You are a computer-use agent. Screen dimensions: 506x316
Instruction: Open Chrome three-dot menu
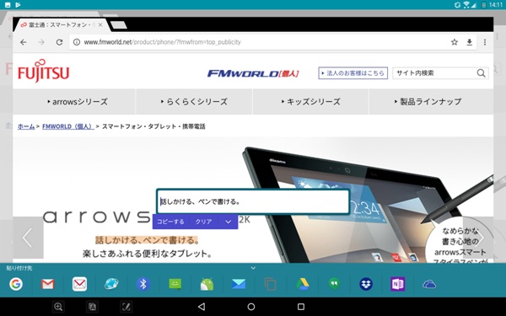click(485, 42)
